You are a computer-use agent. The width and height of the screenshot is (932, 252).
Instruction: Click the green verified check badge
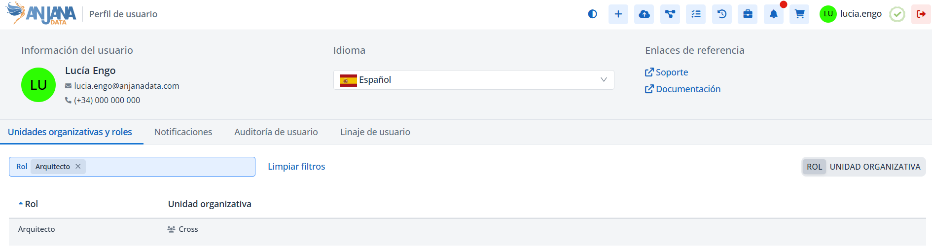[x=897, y=14]
